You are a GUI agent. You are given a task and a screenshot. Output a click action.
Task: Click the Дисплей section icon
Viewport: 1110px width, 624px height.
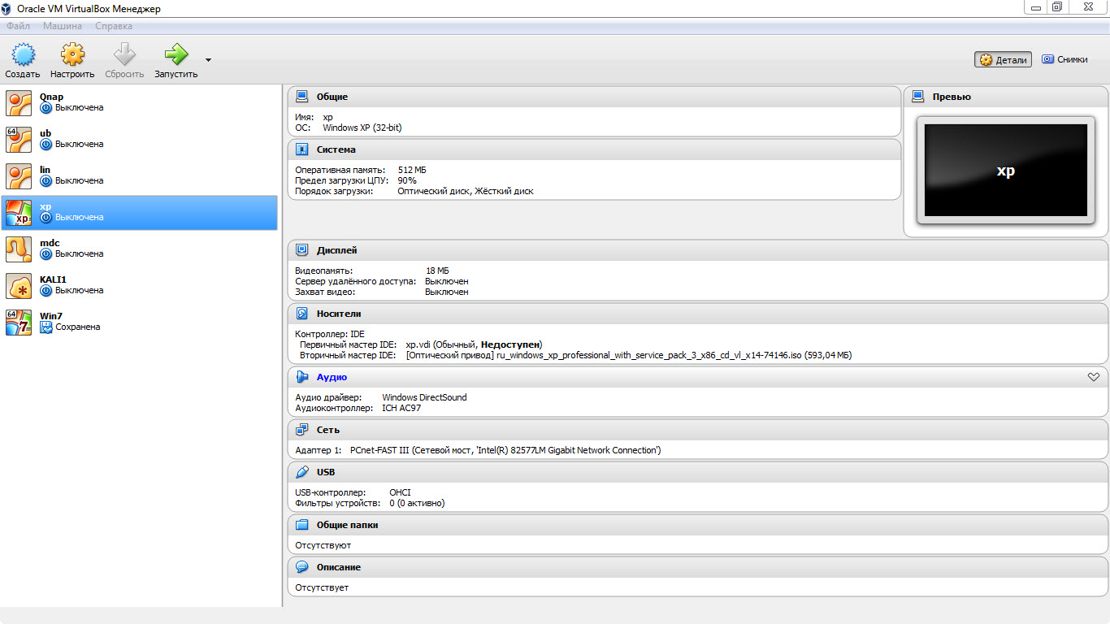coord(302,250)
